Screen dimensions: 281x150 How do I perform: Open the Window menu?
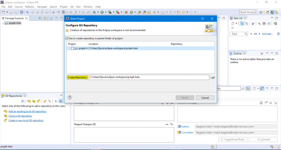88,7
